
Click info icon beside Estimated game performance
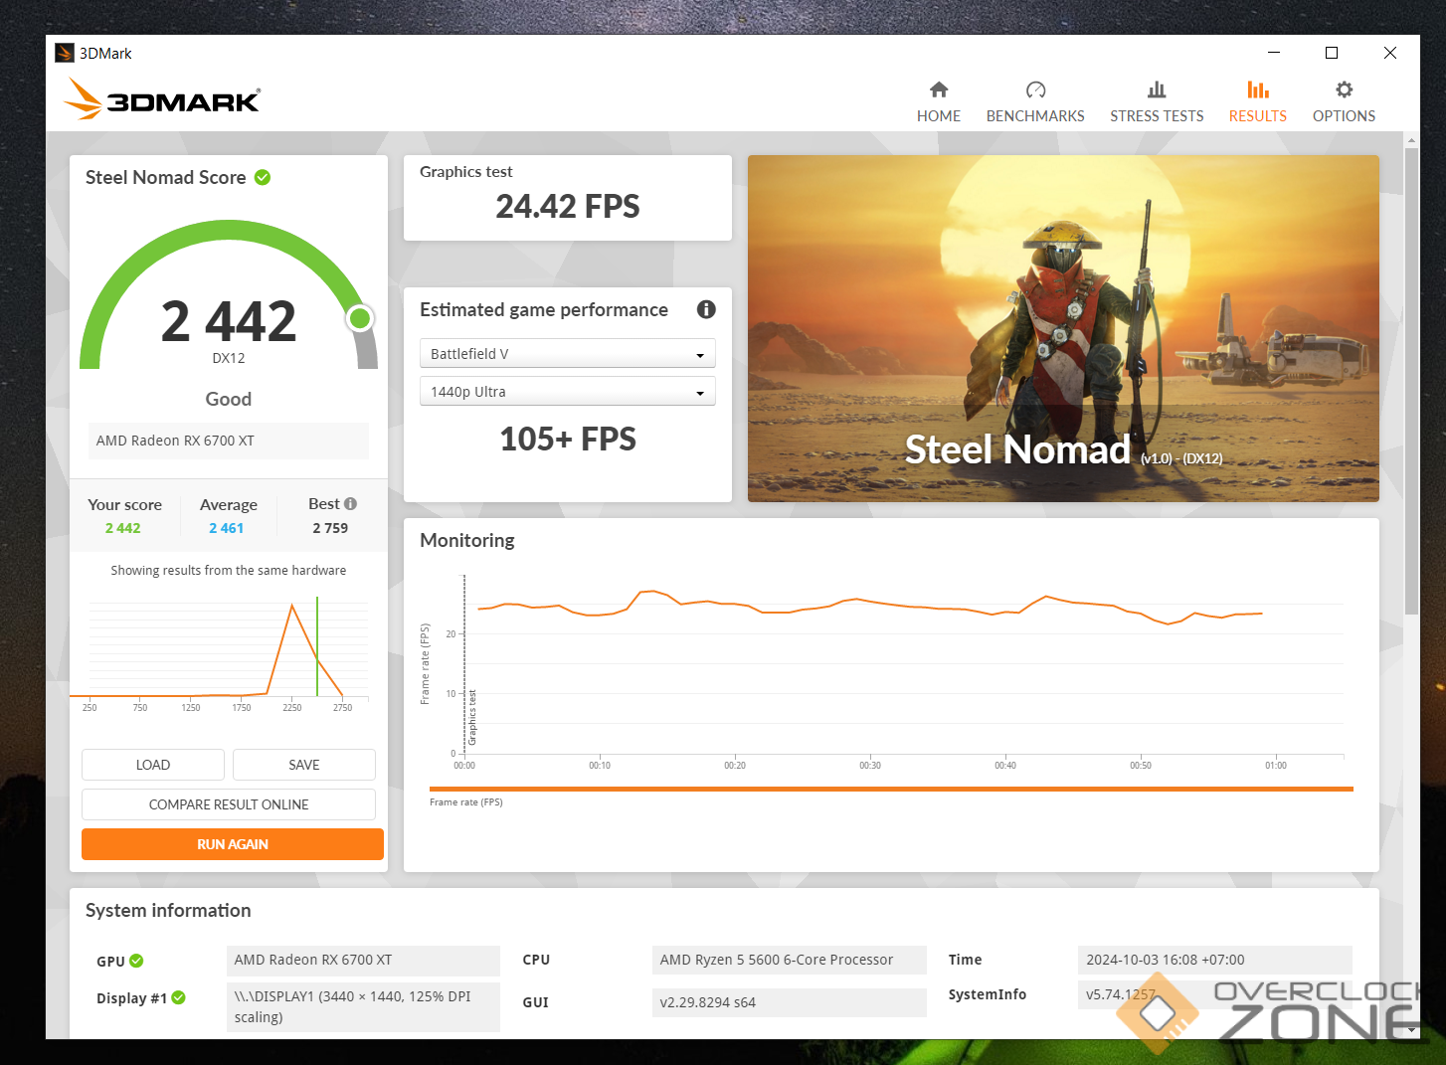coord(706,309)
